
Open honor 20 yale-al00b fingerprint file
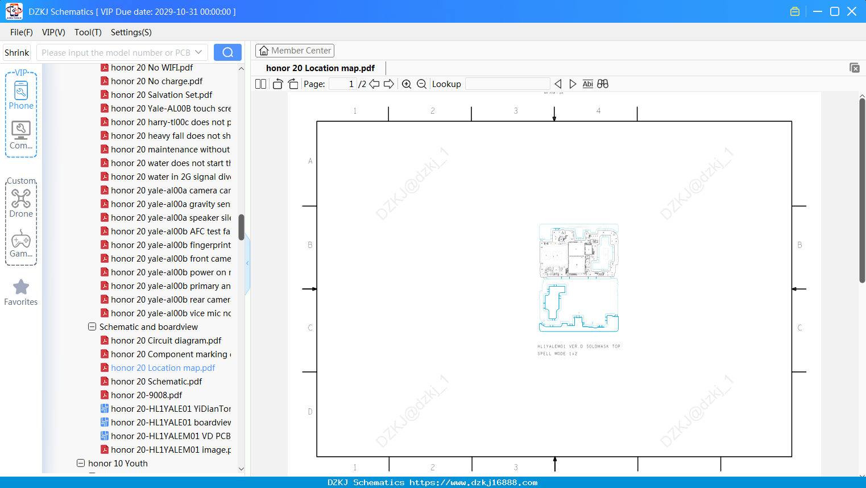coord(166,245)
